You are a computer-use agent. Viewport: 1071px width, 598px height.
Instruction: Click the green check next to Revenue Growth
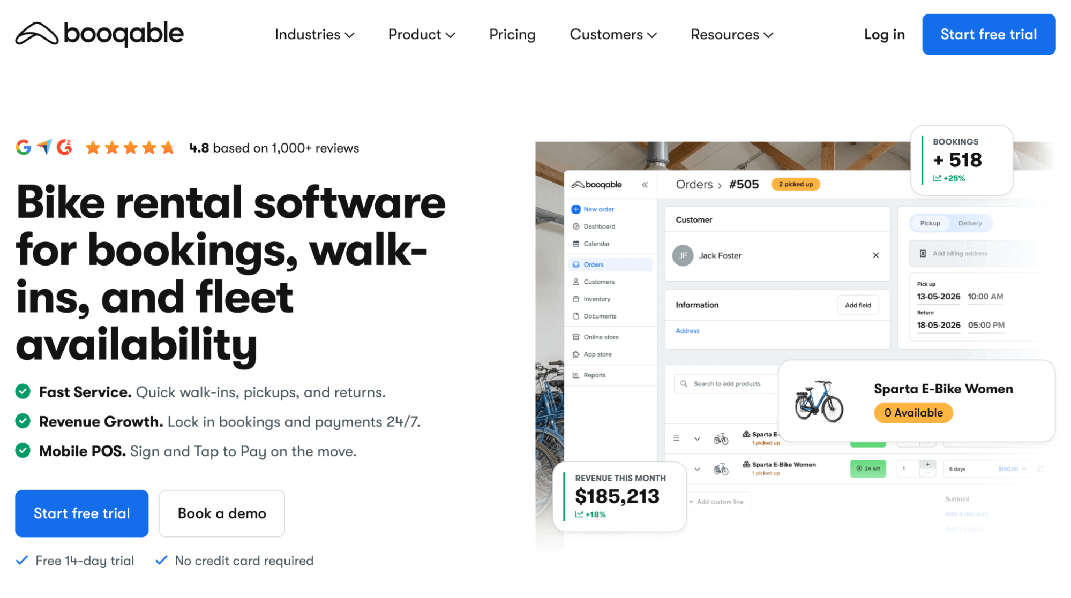point(23,421)
